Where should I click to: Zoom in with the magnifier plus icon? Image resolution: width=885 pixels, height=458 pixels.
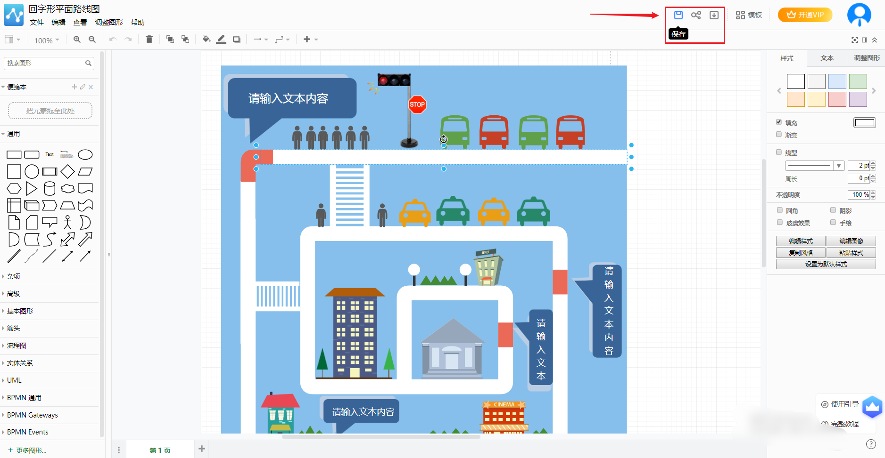coord(77,40)
